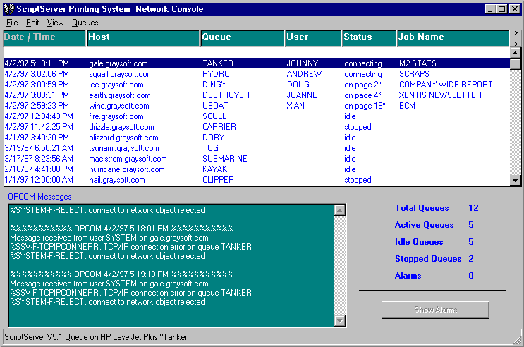Maximize the Network Console window
524x347 pixels.
(x=501, y=9)
